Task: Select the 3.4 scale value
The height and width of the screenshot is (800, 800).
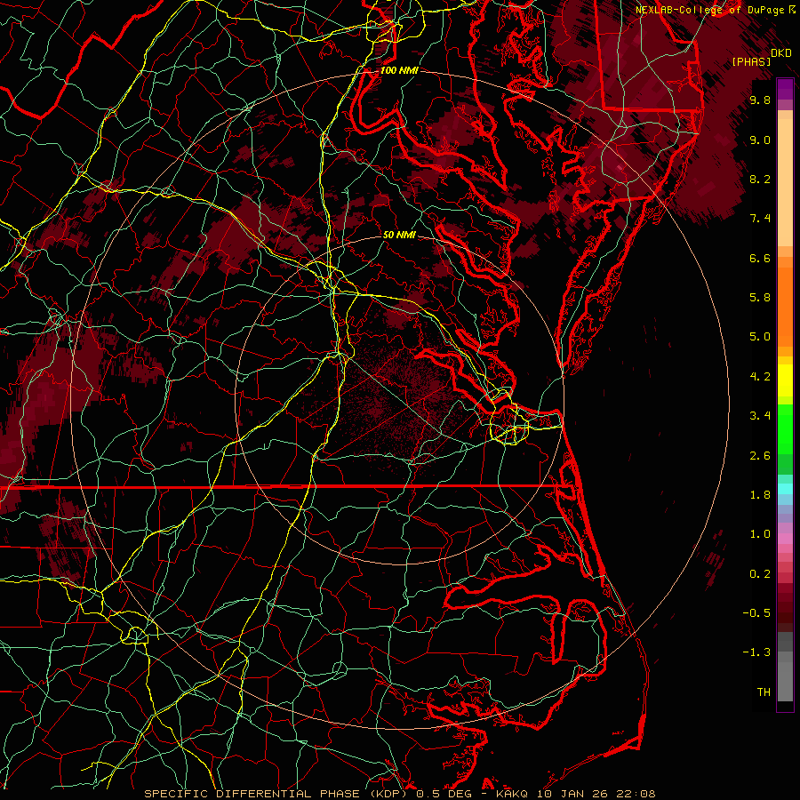Action: click(x=760, y=416)
